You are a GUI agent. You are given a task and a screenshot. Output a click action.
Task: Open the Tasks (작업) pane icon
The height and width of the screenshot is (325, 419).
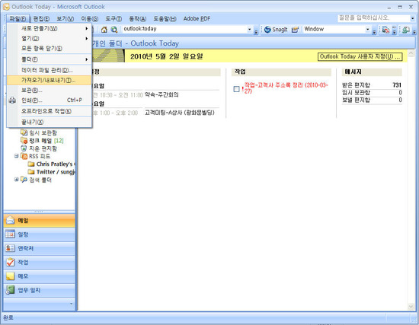pos(10,262)
